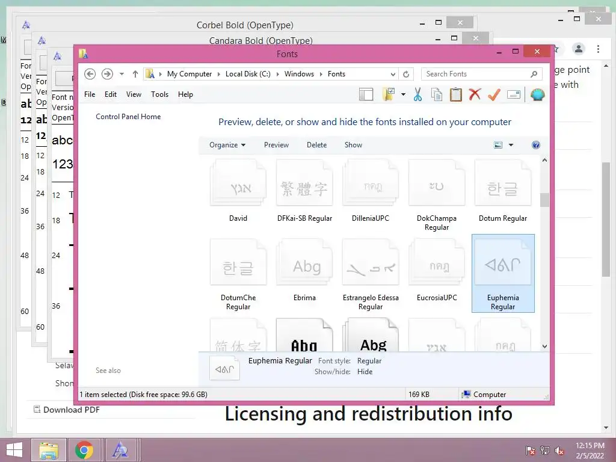Click the scroll up arrow in fonts list
This screenshot has height=462, width=616.
(x=544, y=160)
